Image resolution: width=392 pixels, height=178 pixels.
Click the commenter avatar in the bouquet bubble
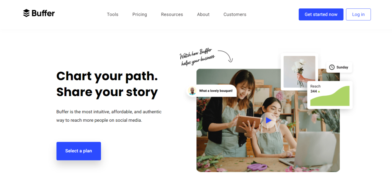click(192, 91)
